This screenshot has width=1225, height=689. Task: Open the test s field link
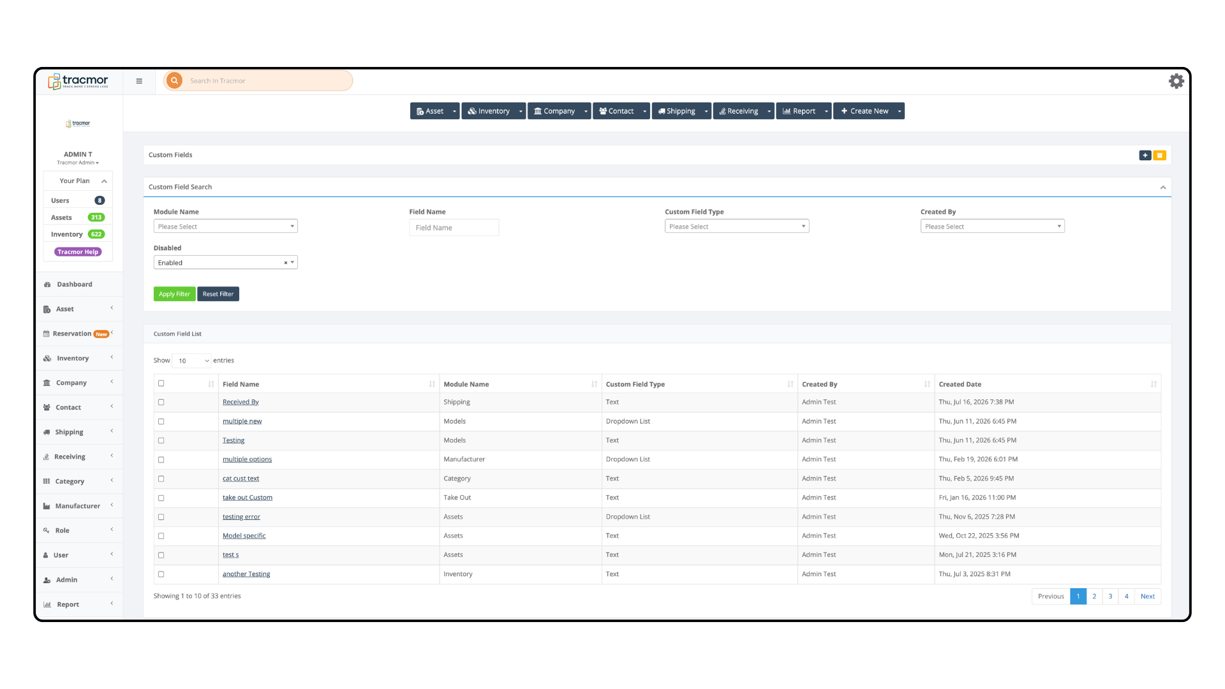coord(230,555)
